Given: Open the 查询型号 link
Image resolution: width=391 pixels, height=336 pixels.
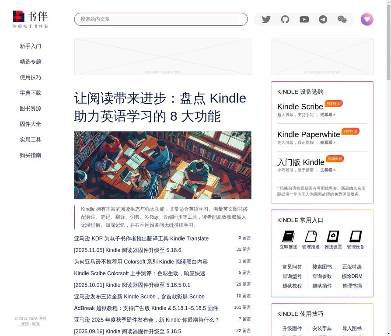Looking at the screenshot, I should pyautogui.click(x=292, y=276).
